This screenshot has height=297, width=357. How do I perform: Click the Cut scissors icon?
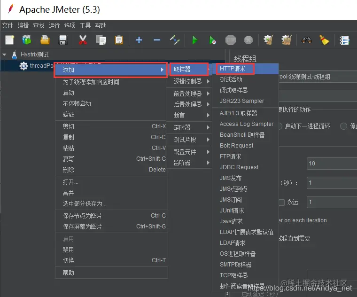click(83, 40)
